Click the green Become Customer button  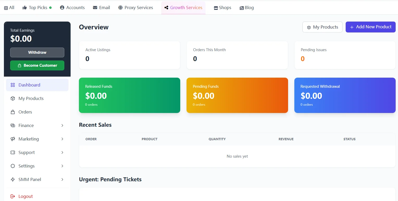(x=37, y=65)
